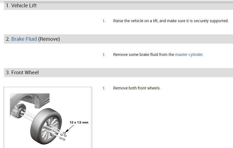Click the "Raise the vehicle on a lift" step
This screenshot has width=233, height=148.
(171, 21)
